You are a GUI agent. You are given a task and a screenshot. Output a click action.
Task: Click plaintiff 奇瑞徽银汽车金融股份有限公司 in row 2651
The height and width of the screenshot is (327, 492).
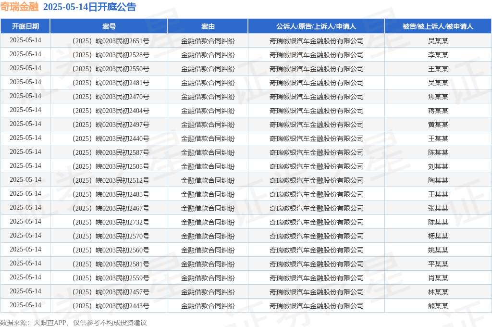[316, 41]
